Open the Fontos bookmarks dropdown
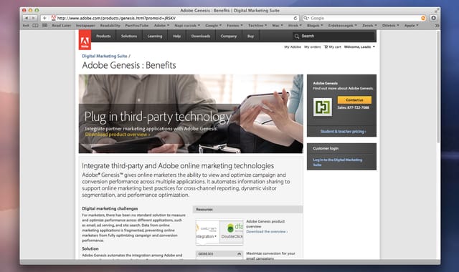This screenshot has height=272, width=459. 235,26
